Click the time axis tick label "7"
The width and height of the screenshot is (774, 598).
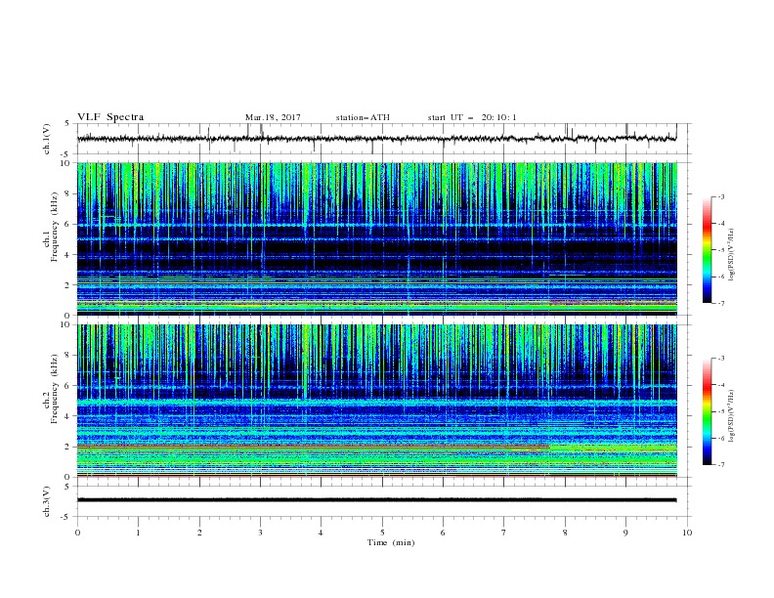click(x=504, y=533)
